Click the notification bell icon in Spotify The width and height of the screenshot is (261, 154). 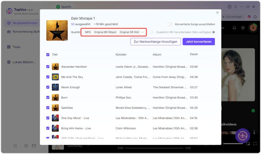pos(234,28)
